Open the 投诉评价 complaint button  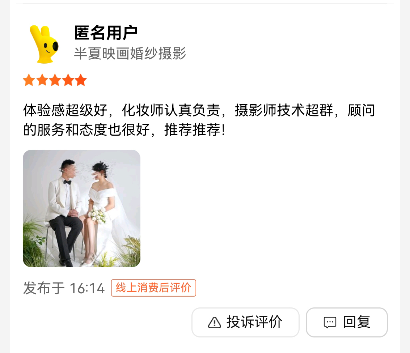coord(245,322)
